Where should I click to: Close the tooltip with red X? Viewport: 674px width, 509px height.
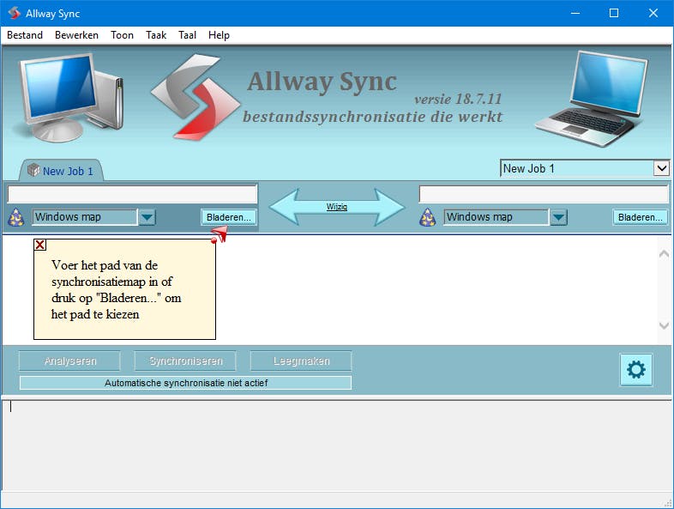pyautogui.click(x=40, y=245)
